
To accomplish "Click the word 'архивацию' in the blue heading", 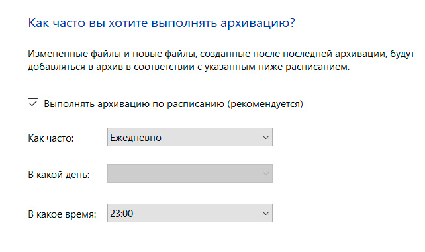I will coord(254,23).
